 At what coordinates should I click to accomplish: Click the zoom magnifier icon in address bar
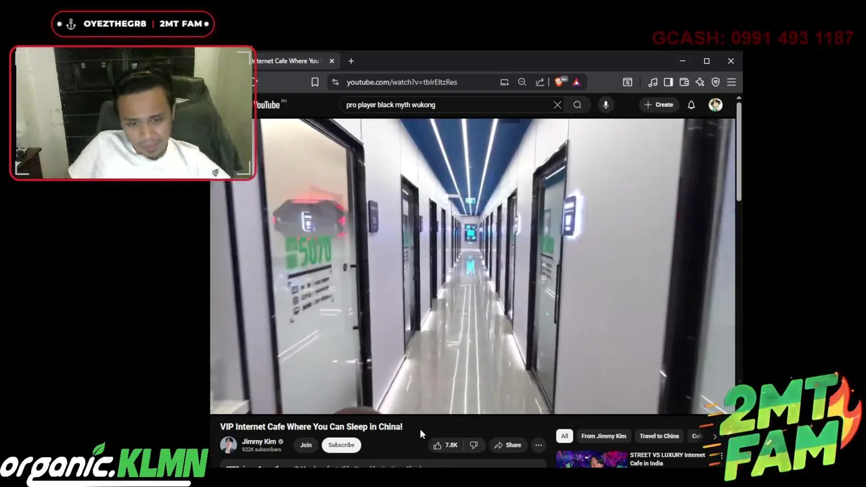tap(522, 82)
